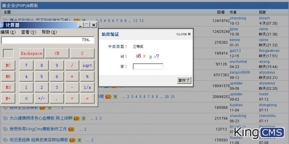289x144 pixels.
Task: Go to page 21 of the 208/48252 thread
Action: tap(173, 97)
